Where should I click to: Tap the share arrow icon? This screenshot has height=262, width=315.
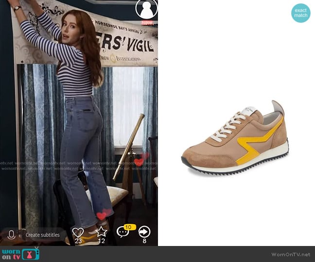(x=144, y=232)
